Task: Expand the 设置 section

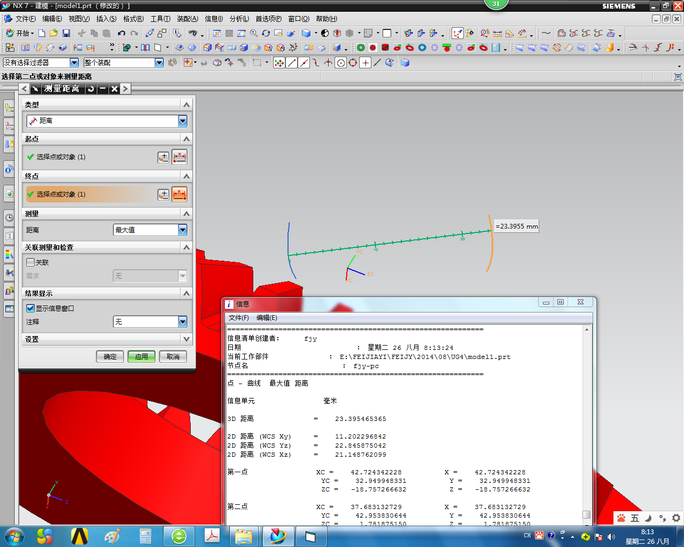Action: coord(186,339)
